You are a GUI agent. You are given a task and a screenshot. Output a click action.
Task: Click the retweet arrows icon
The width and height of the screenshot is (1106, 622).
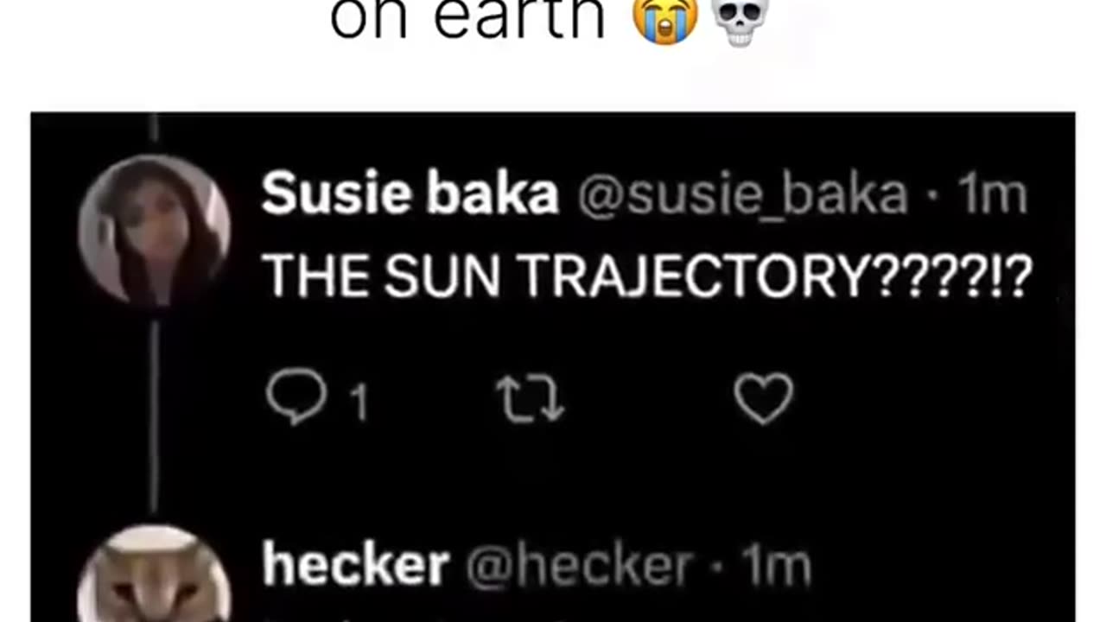(530, 401)
